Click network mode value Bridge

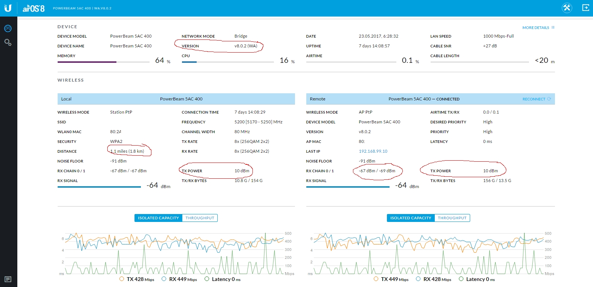241,36
